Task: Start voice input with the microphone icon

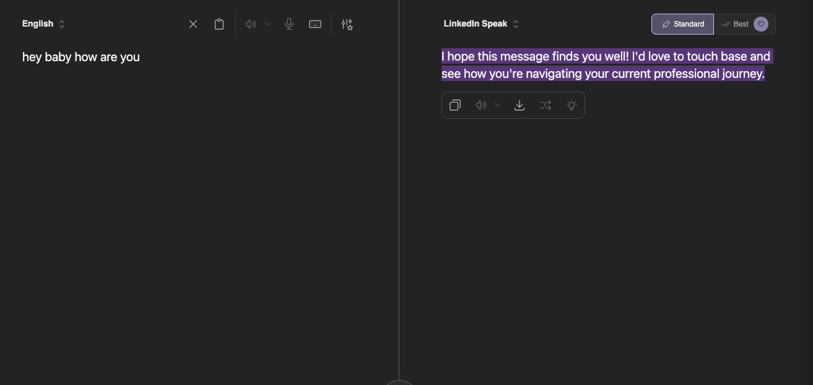Action: [x=289, y=24]
